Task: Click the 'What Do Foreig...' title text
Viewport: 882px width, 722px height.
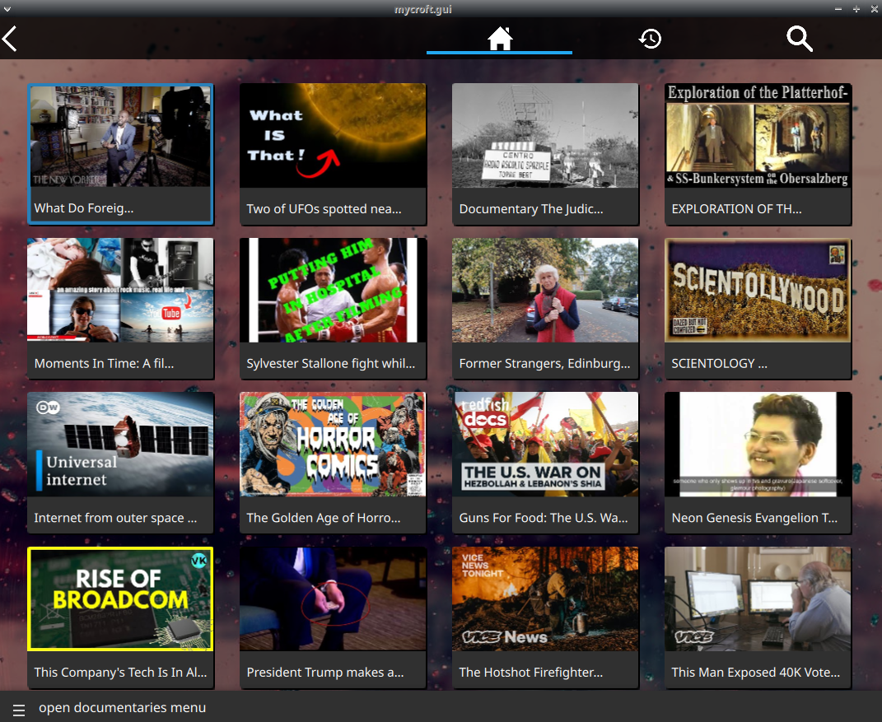Action: coord(84,208)
